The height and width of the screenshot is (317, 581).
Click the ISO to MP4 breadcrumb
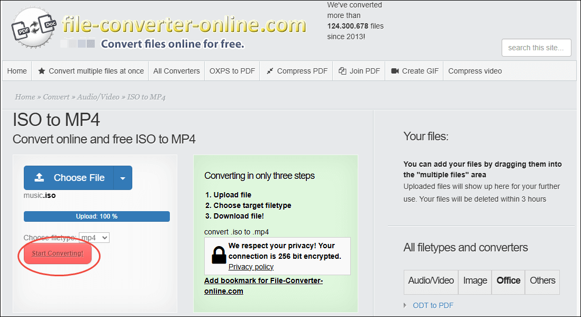[147, 97]
